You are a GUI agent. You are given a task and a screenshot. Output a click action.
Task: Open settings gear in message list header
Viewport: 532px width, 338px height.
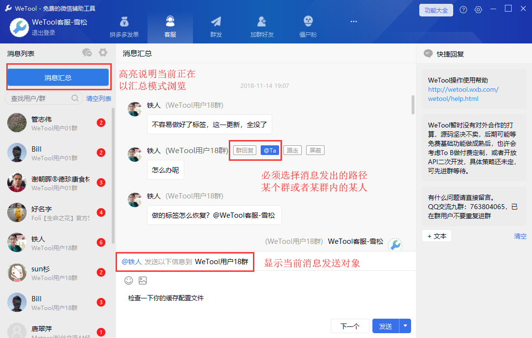tap(103, 53)
